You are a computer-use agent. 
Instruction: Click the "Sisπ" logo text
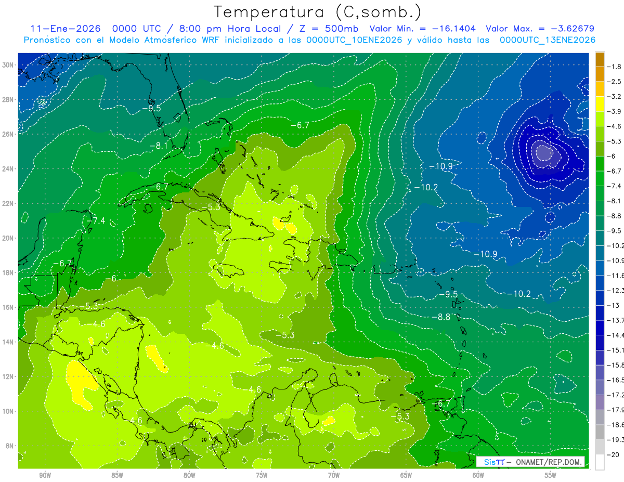(x=494, y=462)
